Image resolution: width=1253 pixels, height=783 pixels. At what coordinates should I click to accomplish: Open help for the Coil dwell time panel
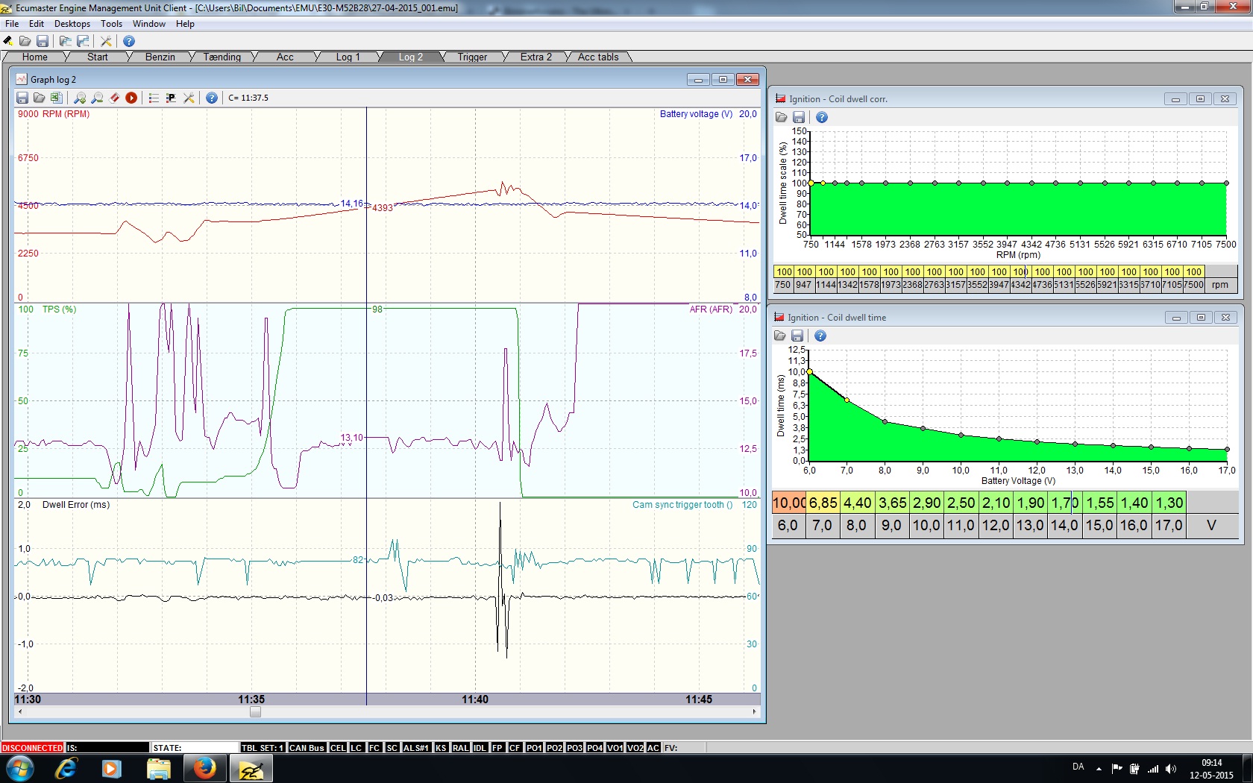point(820,336)
